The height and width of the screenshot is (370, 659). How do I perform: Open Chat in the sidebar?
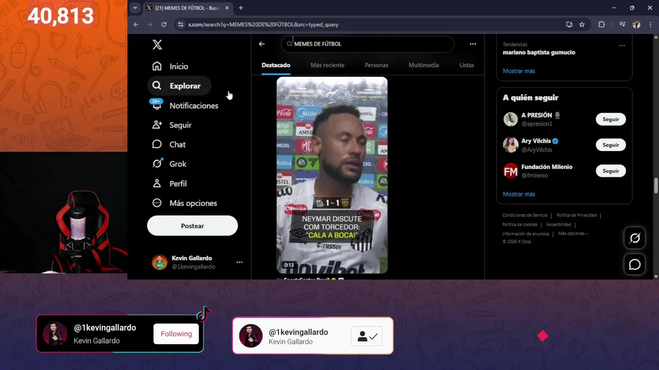[x=169, y=144]
